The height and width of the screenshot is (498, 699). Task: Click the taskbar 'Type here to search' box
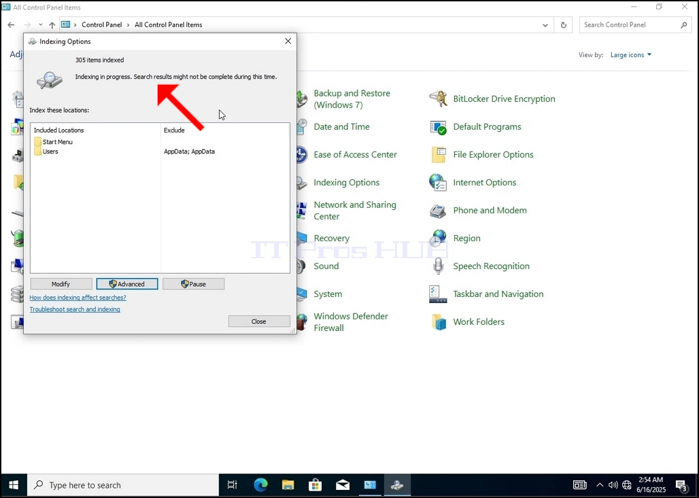[x=124, y=485]
